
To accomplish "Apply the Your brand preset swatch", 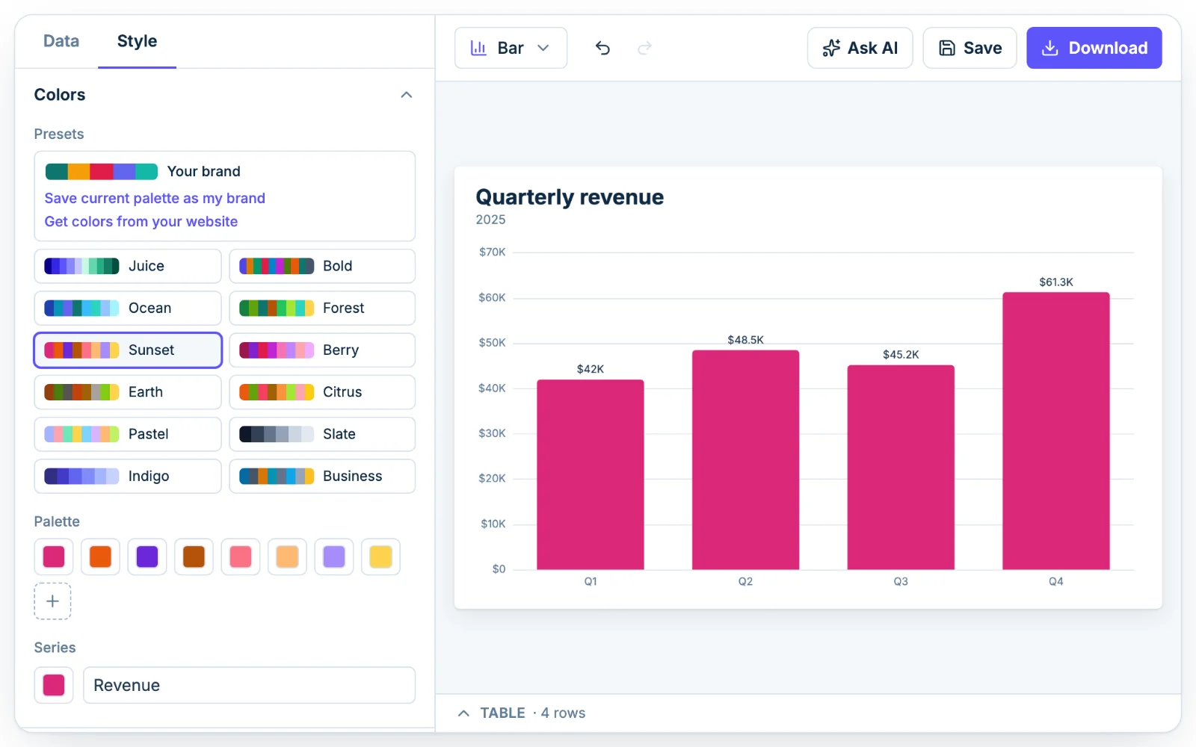I will pyautogui.click(x=102, y=172).
